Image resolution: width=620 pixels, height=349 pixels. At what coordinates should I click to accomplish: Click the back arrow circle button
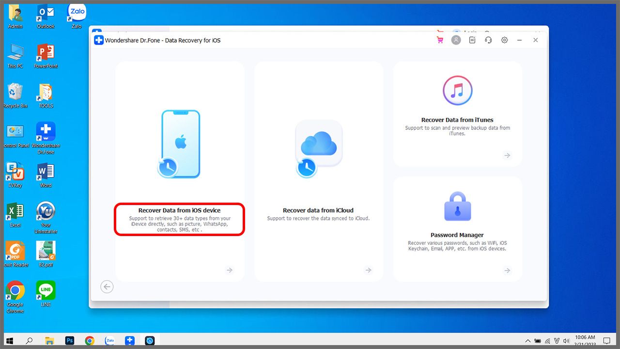click(x=107, y=287)
